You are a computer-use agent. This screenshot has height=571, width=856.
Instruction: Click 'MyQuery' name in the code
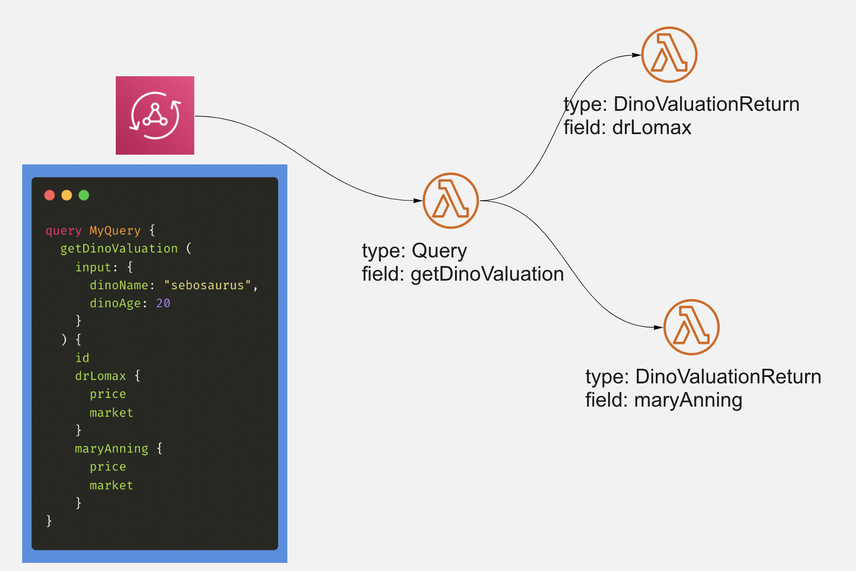click(x=115, y=231)
